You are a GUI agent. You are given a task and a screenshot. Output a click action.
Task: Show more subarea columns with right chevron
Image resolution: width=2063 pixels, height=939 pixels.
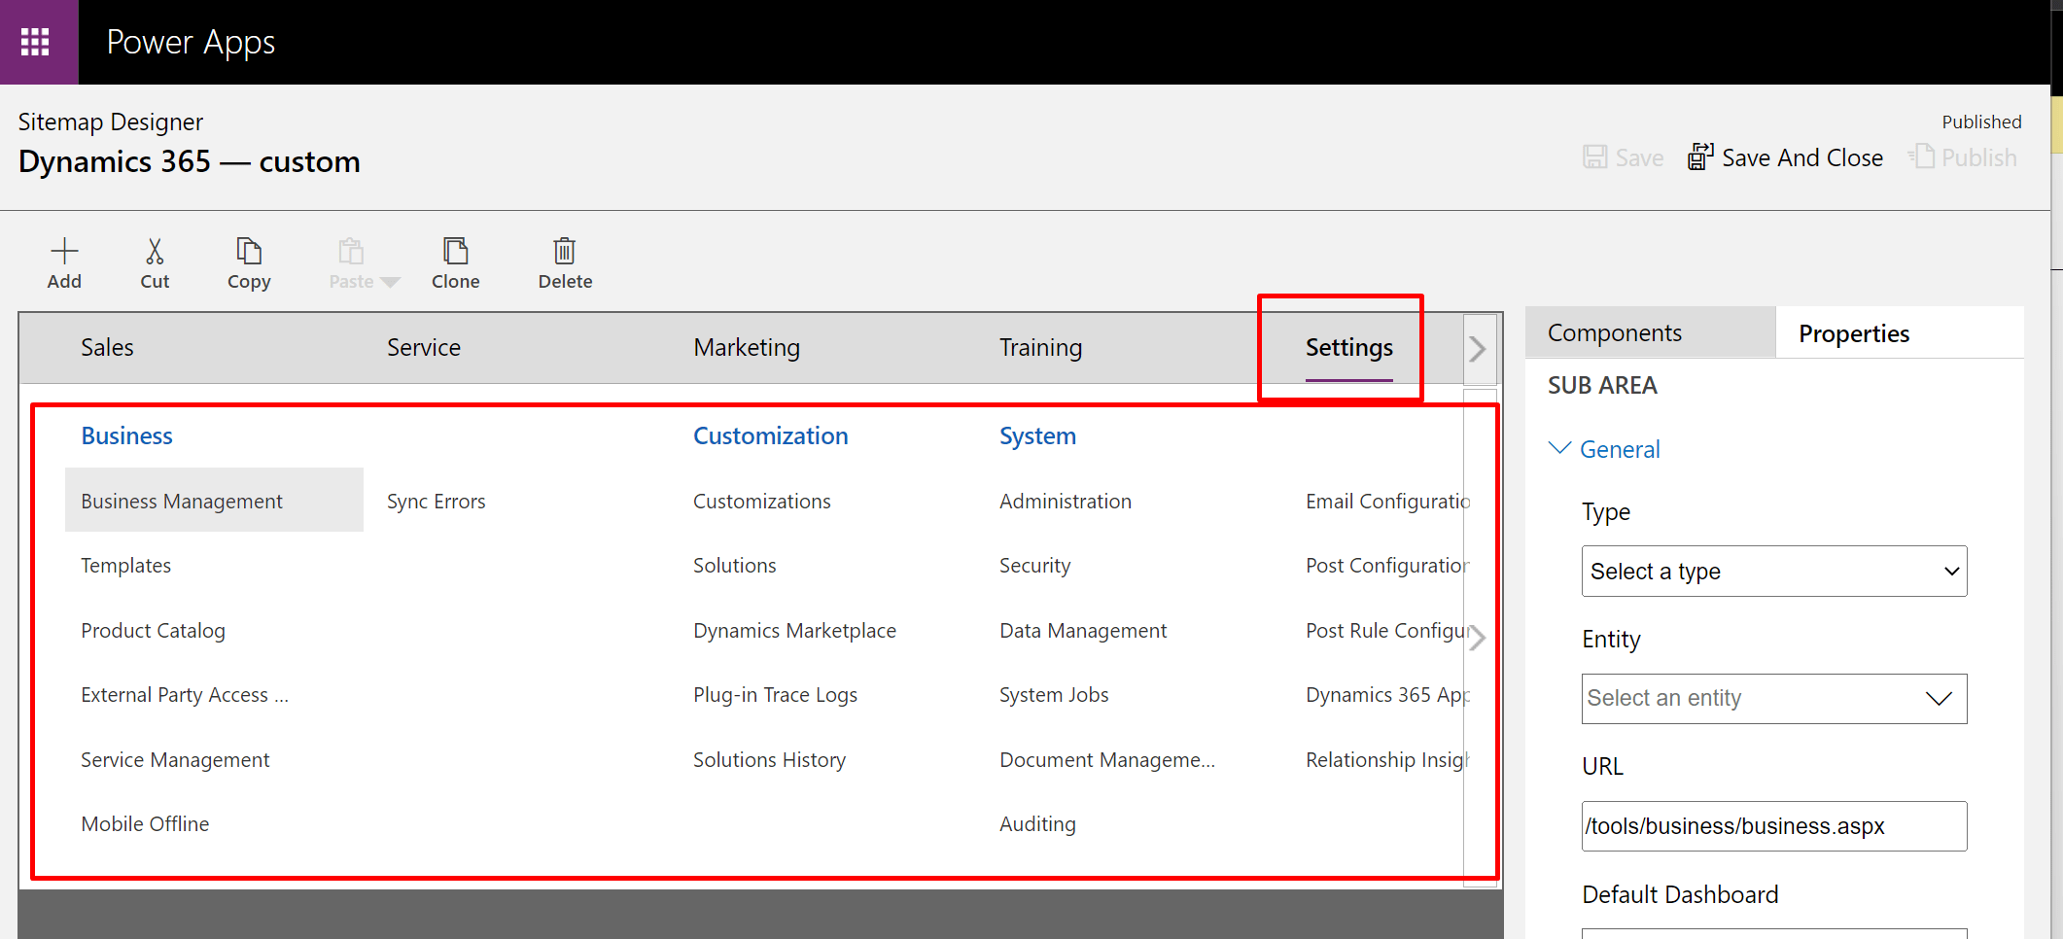pyautogui.click(x=1478, y=638)
